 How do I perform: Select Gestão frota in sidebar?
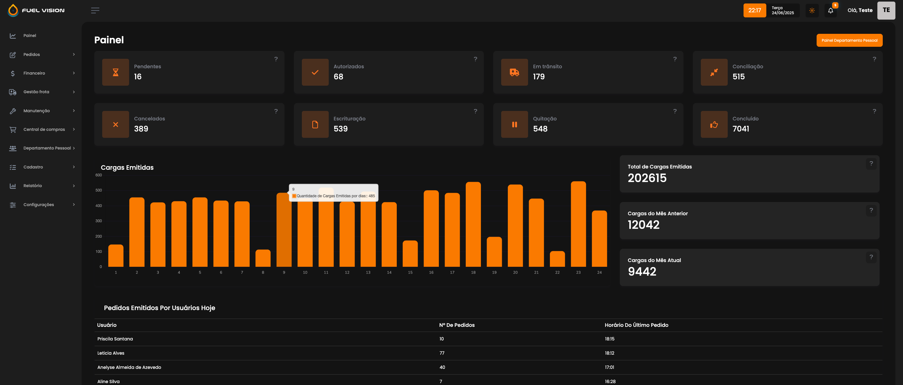click(36, 92)
